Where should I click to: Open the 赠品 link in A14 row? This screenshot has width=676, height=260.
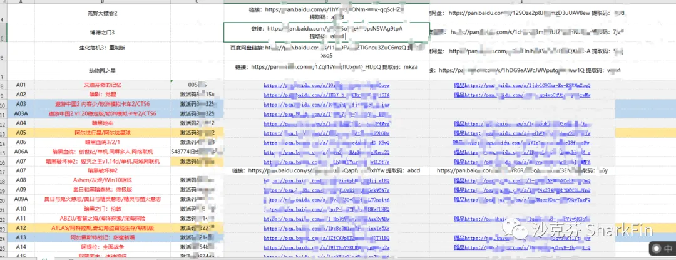(x=522, y=247)
